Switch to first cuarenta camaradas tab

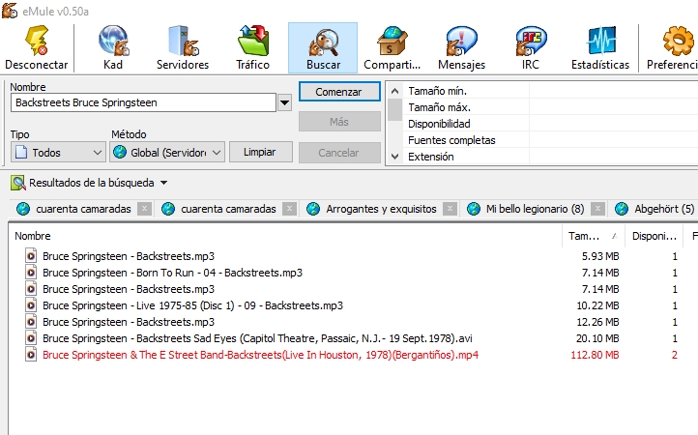pyautogui.click(x=83, y=209)
